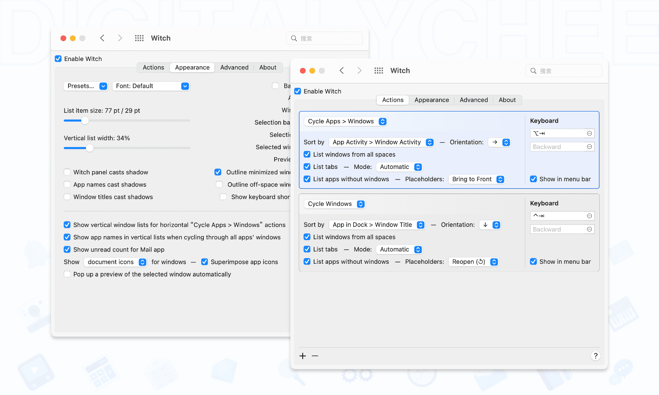Open help with the question mark button
This screenshot has width=659, height=395.
[595, 356]
